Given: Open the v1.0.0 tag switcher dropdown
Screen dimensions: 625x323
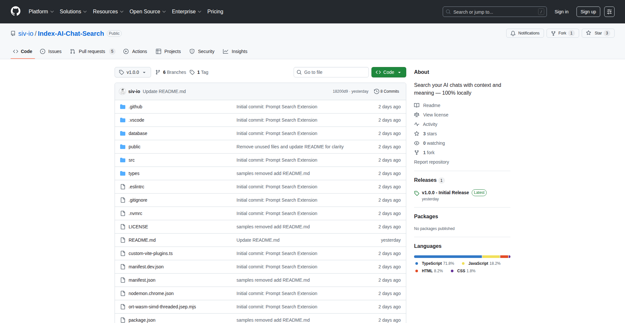Looking at the screenshot, I should [x=133, y=72].
